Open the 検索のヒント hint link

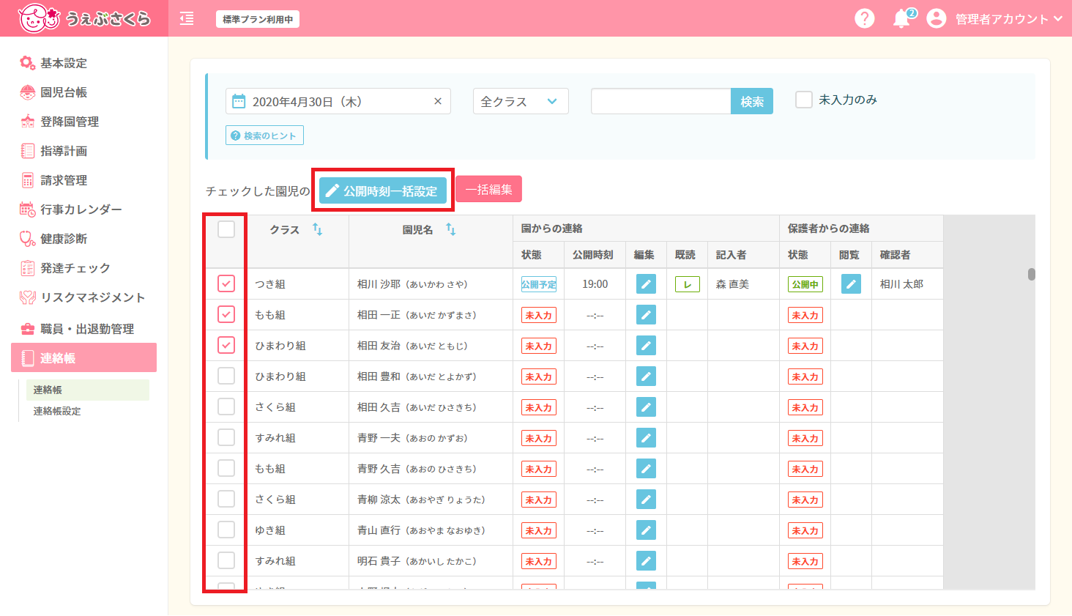click(x=264, y=135)
